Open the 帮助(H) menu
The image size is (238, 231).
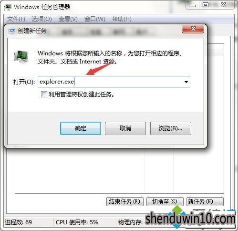point(122,19)
